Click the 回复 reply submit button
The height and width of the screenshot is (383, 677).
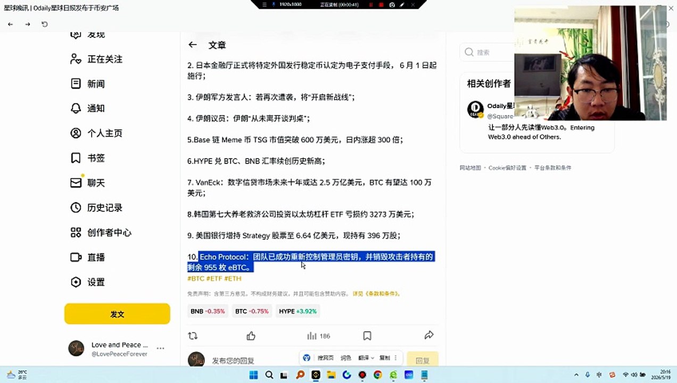point(423,360)
